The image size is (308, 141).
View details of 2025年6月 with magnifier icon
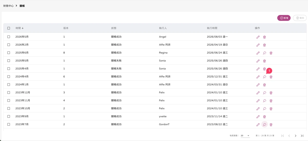click(x=264, y=53)
